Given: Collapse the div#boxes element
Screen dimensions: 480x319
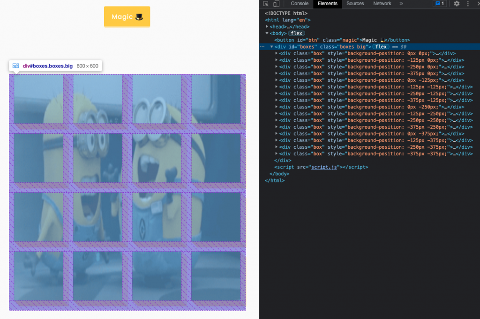Looking at the screenshot, I should tap(271, 47).
